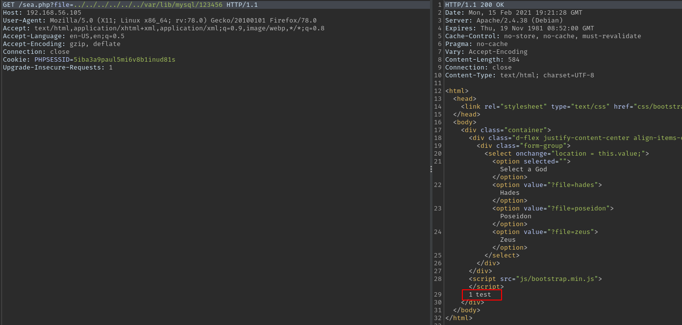Click the Cookie header name in the request
This screenshot has width=682, height=325.
pyautogui.click(x=15, y=60)
